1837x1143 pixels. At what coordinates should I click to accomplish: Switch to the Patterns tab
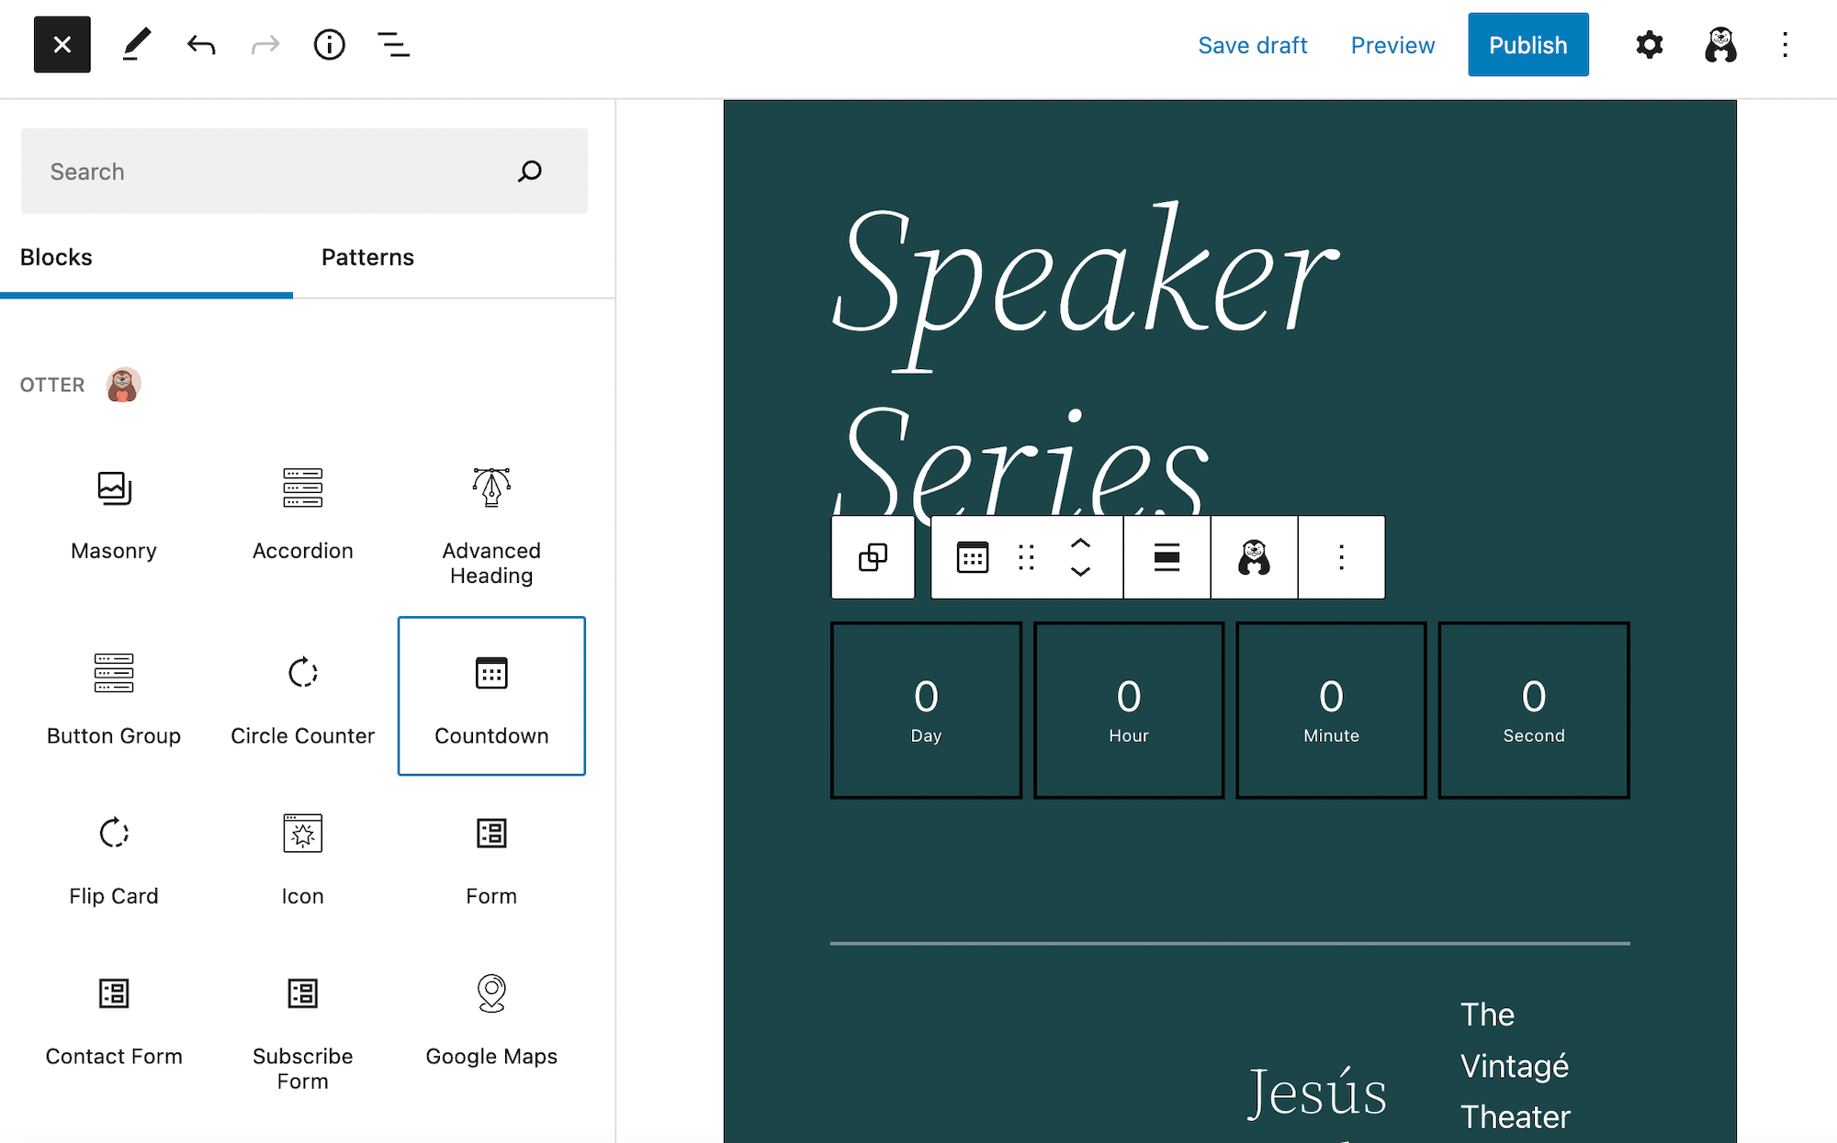367,258
